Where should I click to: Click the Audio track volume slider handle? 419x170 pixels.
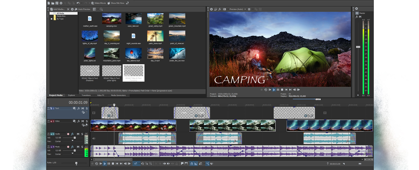[75, 138]
